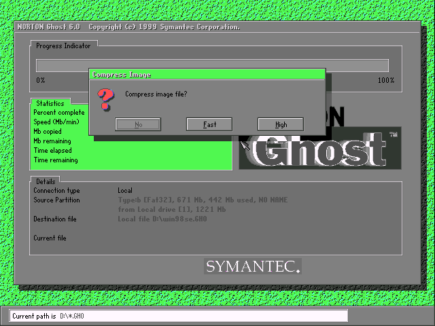This screenshot has height=326, width=435.
Task: Click the '100%' progress label
Action: pyautogui.click(x=386, y=80)
